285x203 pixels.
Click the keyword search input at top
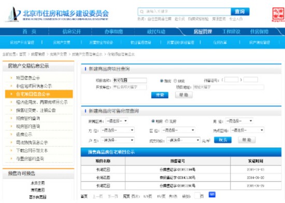184,11
